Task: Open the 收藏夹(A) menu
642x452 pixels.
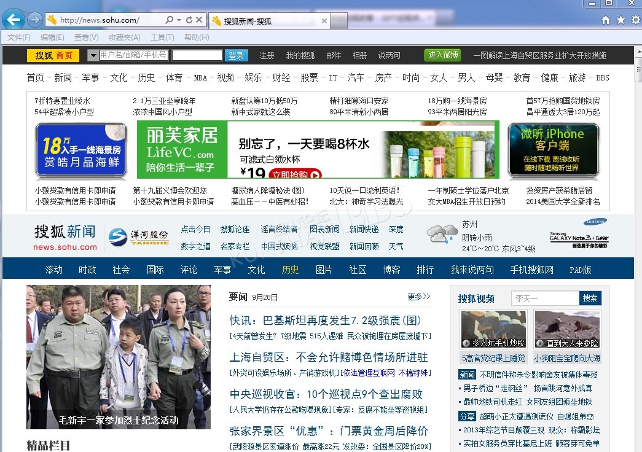Action: 124,37
